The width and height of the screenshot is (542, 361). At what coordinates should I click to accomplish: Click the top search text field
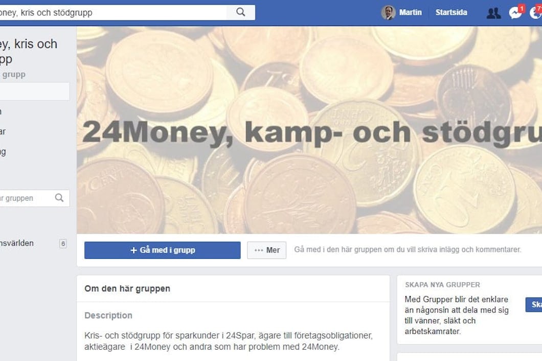pos(113,12)
